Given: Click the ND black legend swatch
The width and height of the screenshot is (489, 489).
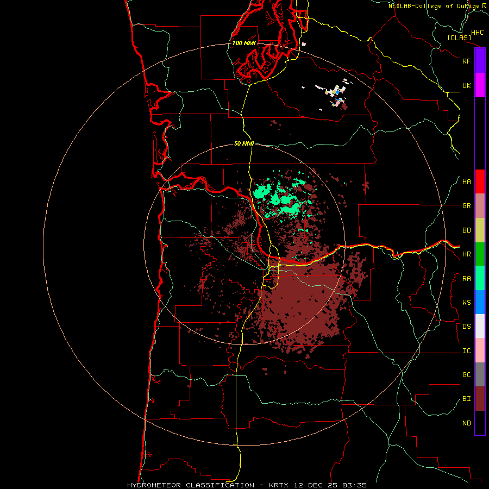Looking at the screenshot, I should click(x=480, y=423).
